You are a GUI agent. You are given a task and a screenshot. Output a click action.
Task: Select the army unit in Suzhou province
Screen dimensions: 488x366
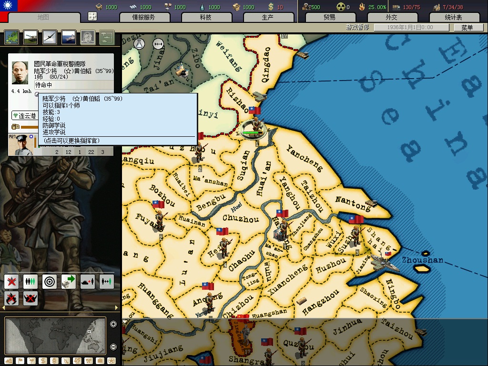tap(356, 236)
